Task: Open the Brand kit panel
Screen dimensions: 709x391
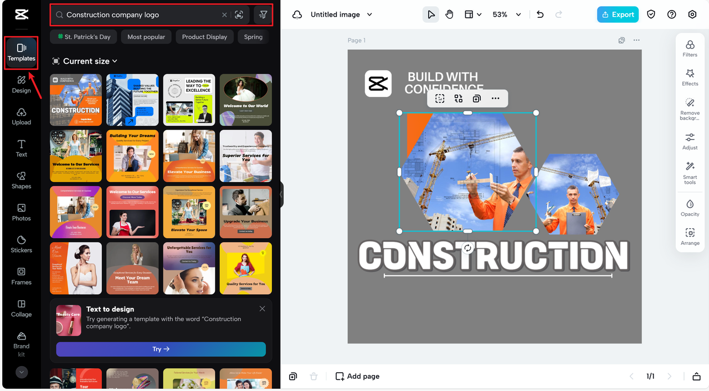Action: (22, 344)
